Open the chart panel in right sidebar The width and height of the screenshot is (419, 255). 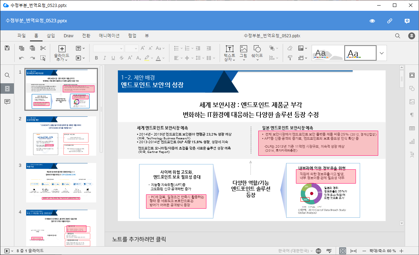tap(412, 141)
